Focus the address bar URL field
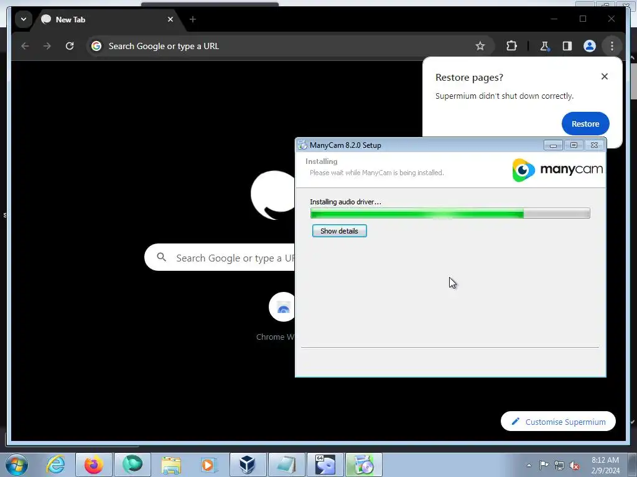Image resolution: width=637 pixels, height=477 pixels. tap(284, 46)
